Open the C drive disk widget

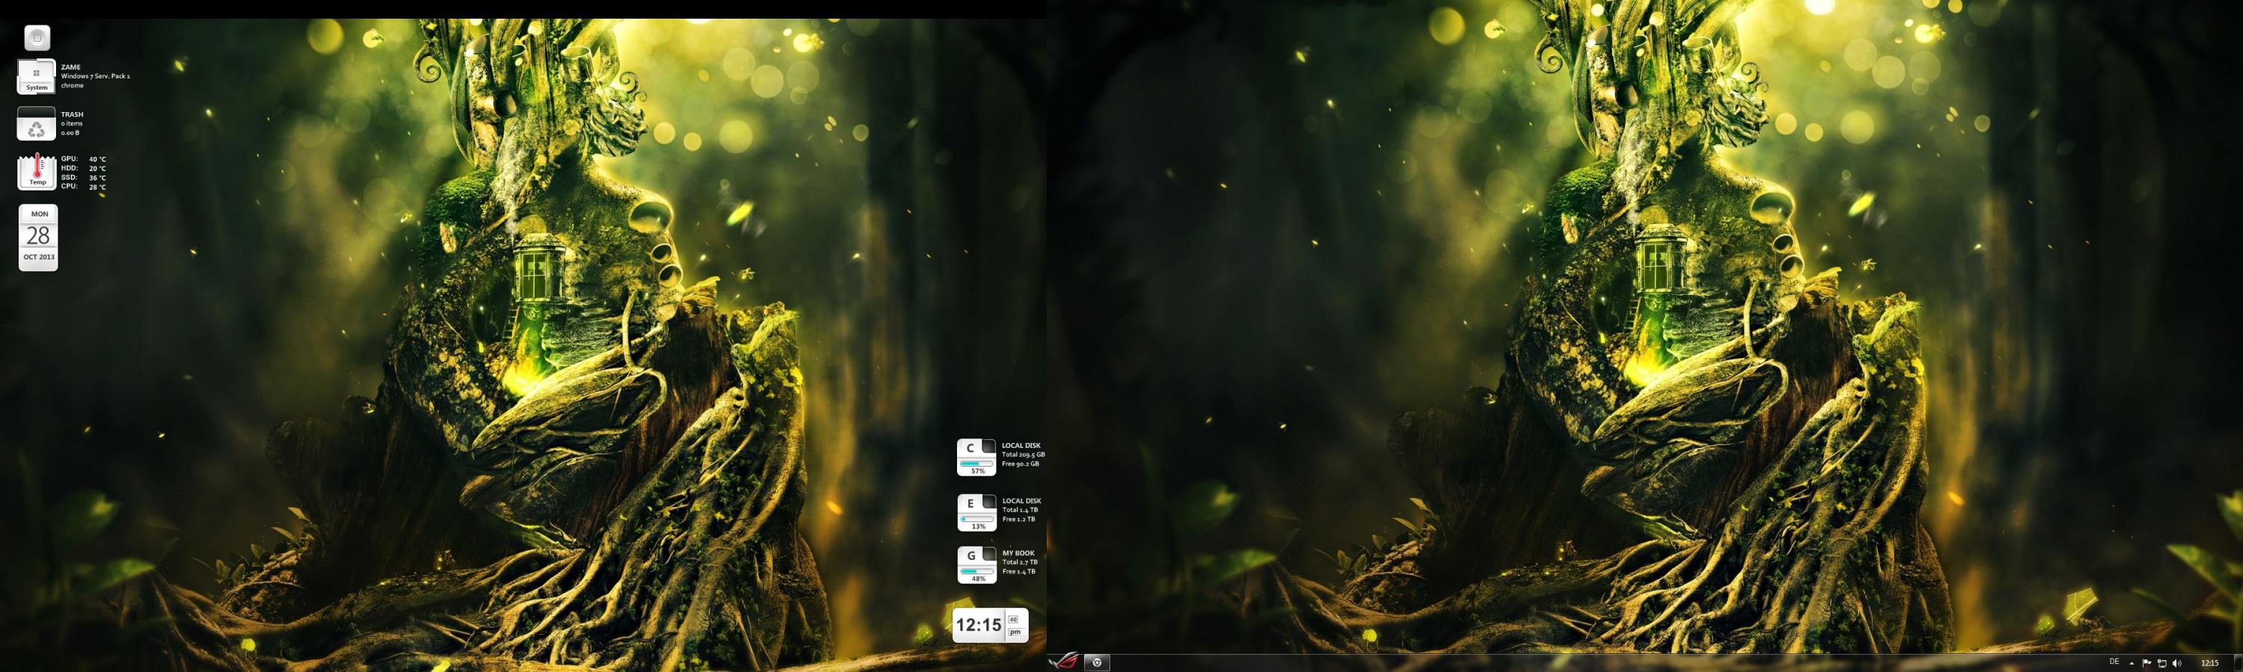[977, 457]
